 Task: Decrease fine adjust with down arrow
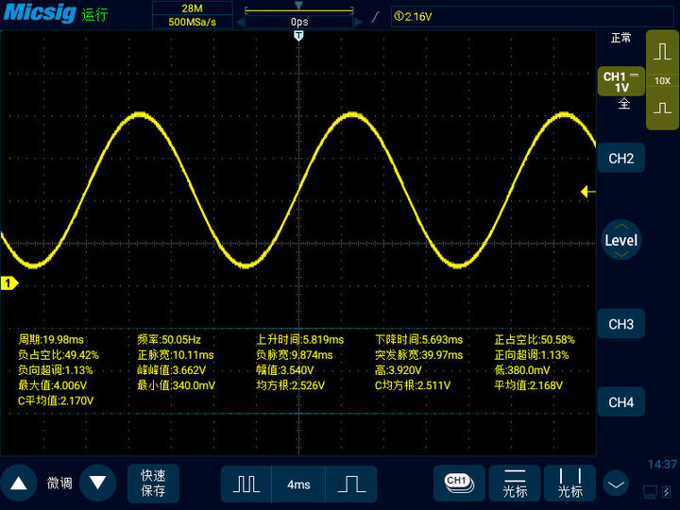[97, 483]
